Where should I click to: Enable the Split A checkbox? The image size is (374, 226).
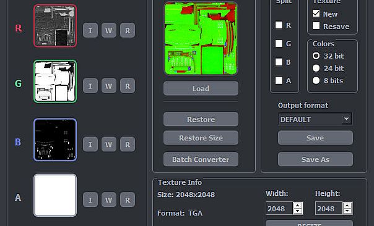click(x=279, y=80)
